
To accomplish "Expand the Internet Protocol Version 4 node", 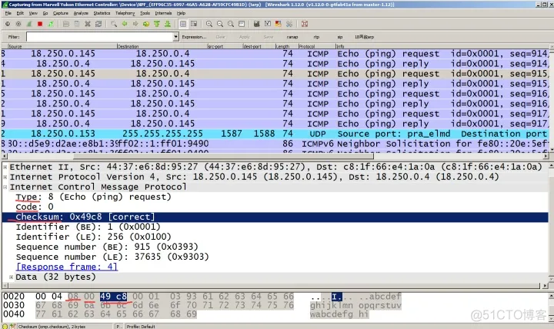I will point(5,177).
